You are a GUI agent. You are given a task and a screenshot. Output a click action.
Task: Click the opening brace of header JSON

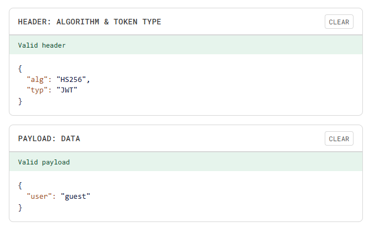pyautogui.click(x=20, y=69)
